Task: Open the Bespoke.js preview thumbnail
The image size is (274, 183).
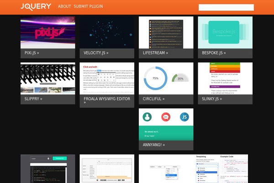Action: (225, 32)
